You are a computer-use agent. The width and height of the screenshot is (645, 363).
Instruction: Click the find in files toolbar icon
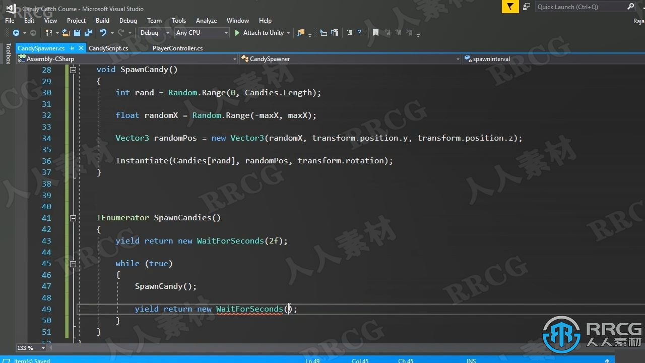[301, 33]
